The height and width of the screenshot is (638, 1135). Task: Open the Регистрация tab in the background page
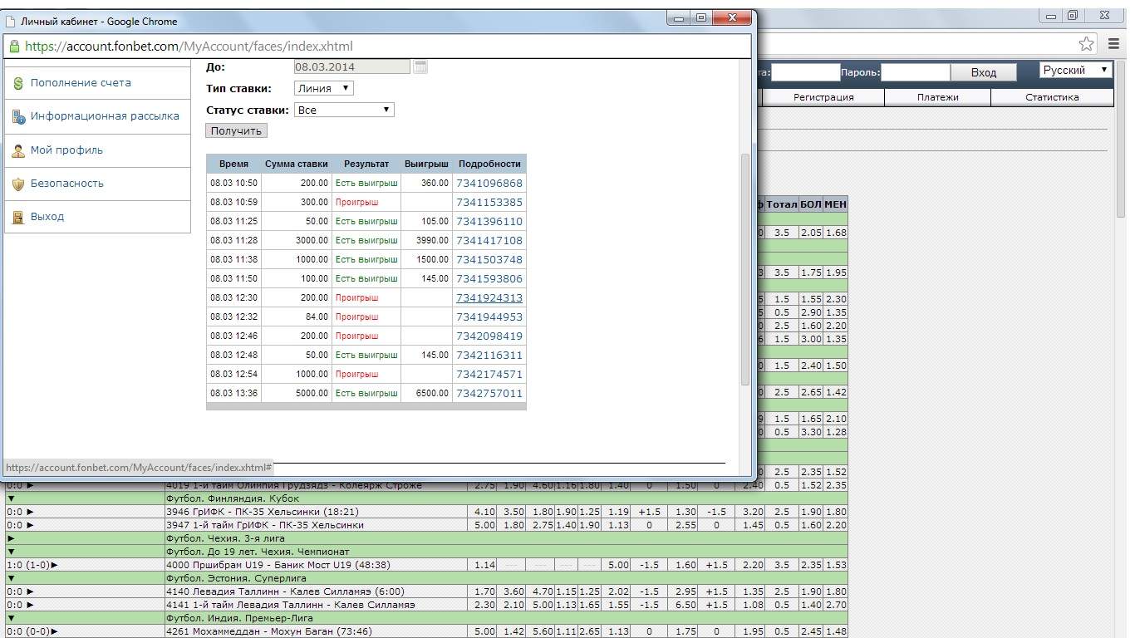(823, 97)
